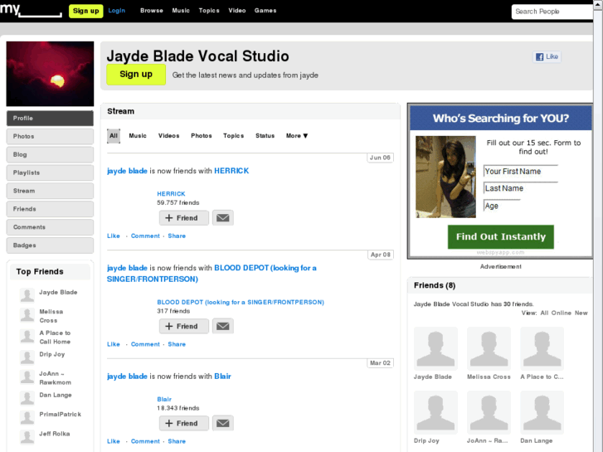
Task: Select the Topics filter in Stream
Action: [x=233, y=136]
